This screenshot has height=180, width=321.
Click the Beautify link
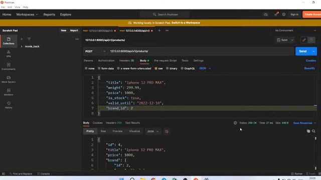[309, 68]
